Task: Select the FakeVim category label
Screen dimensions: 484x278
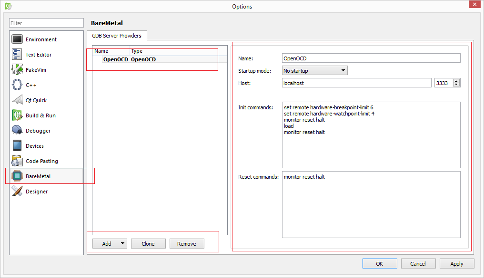Action: pyautogui.click(x=36, y=70)
